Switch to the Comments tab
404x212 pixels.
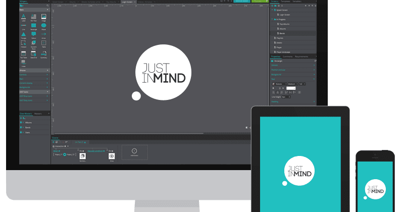click(x=287, y=57)
